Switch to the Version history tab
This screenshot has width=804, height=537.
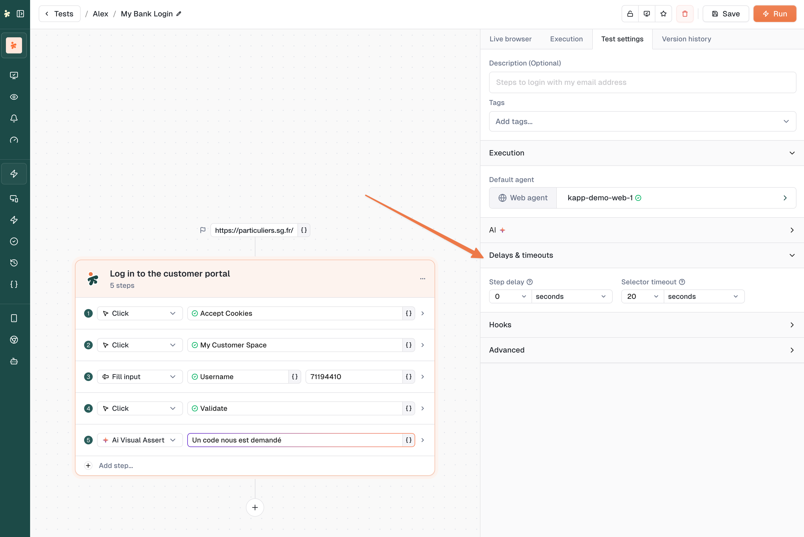[686, 39]
